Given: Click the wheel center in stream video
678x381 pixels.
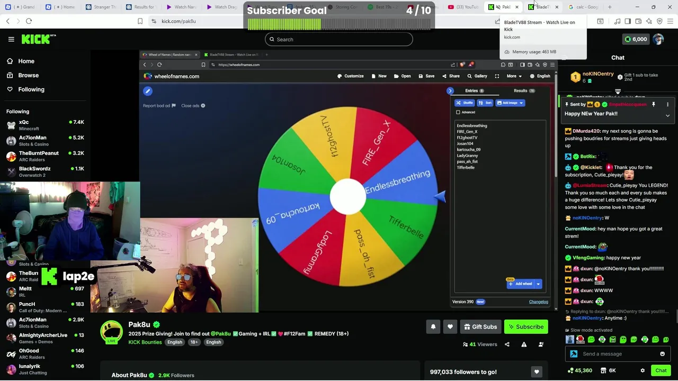Looking at the screenshot, I should pyautogui.click(x=347, y=196).
